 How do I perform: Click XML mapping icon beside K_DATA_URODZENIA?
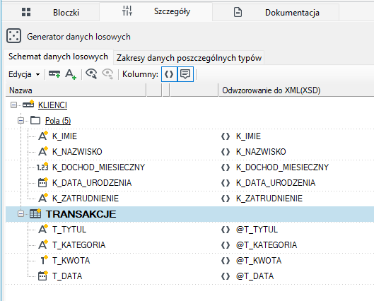pos(226,183)
